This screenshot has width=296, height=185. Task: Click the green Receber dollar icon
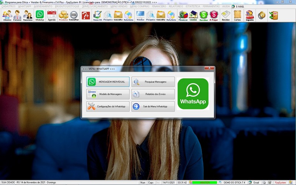pos(203,16)
